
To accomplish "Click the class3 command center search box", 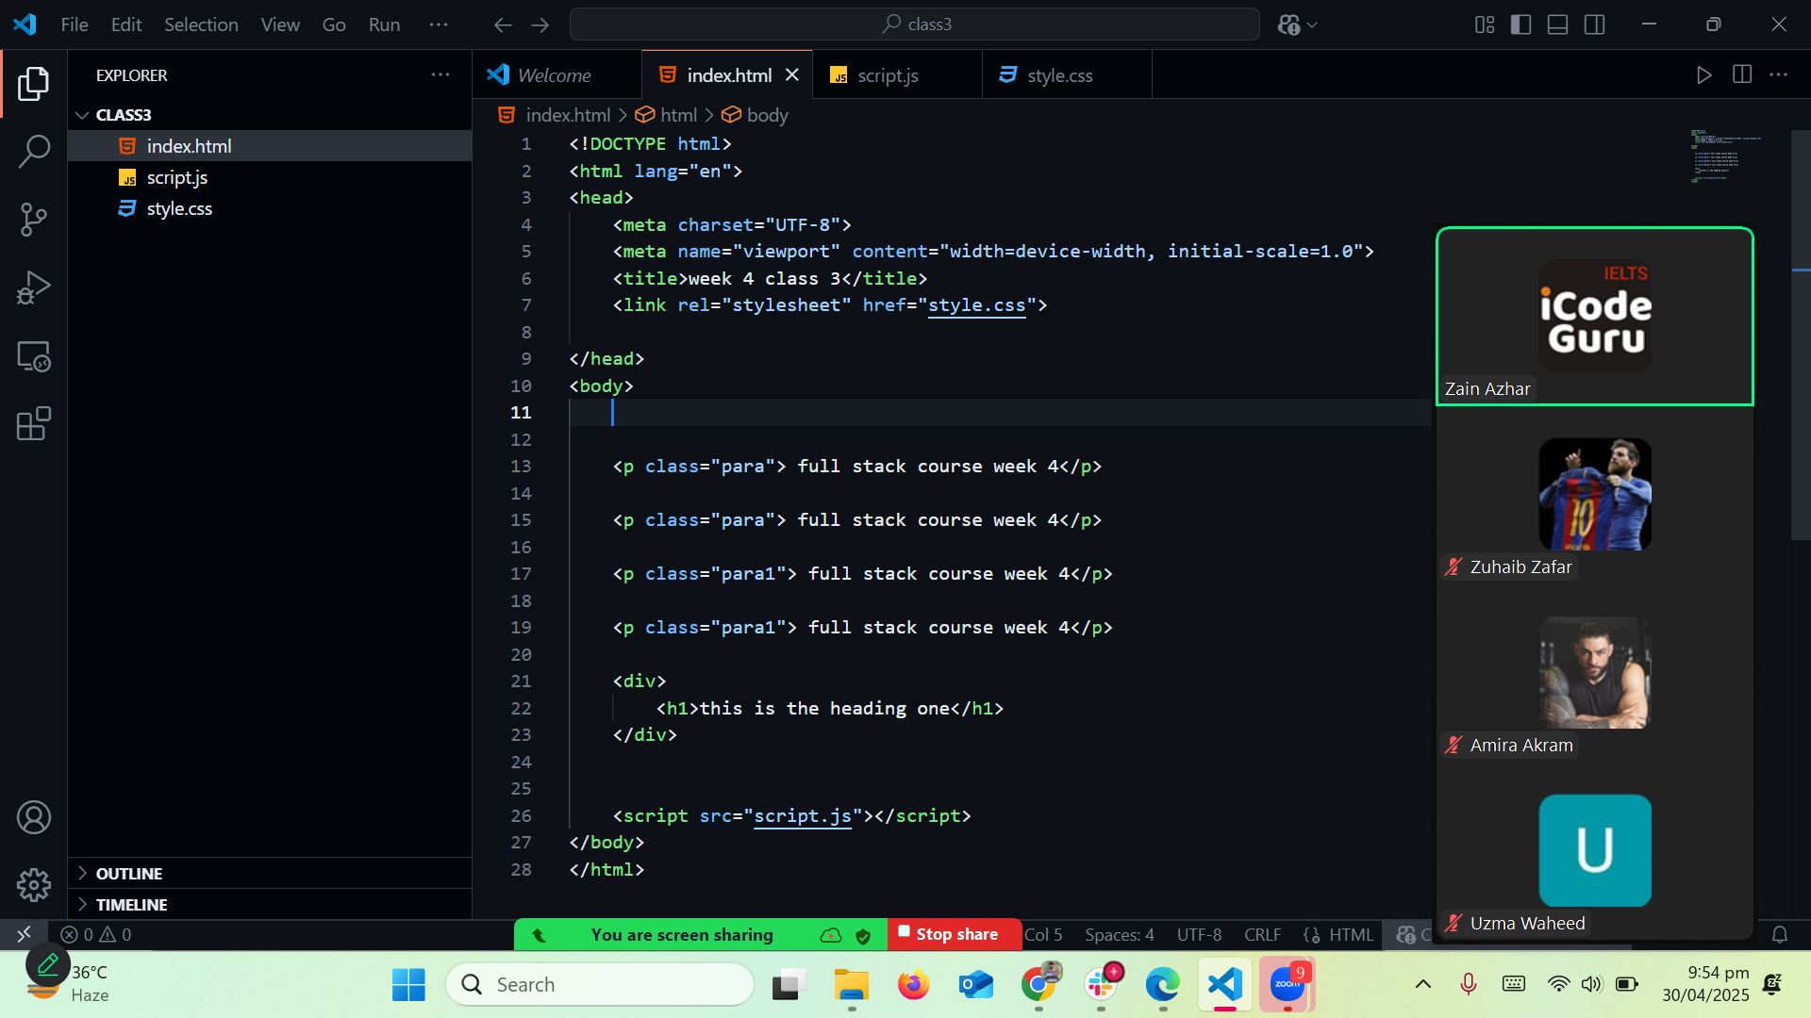I will pyautogui.click(x=914, y=25).
